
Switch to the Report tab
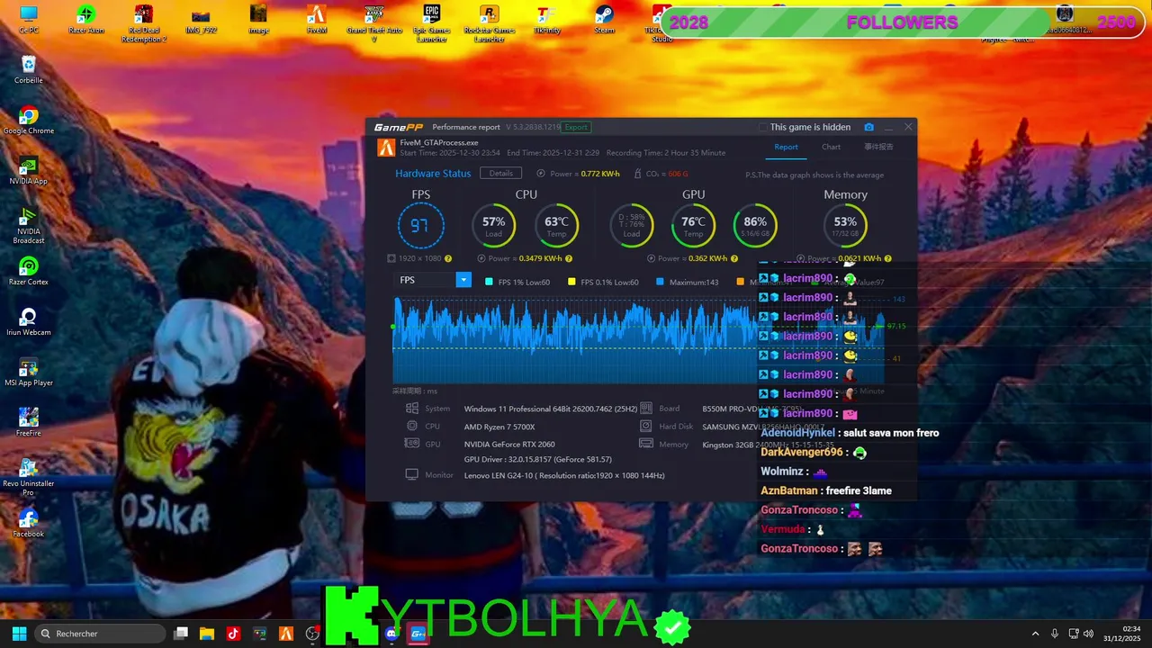click(786, 147)
